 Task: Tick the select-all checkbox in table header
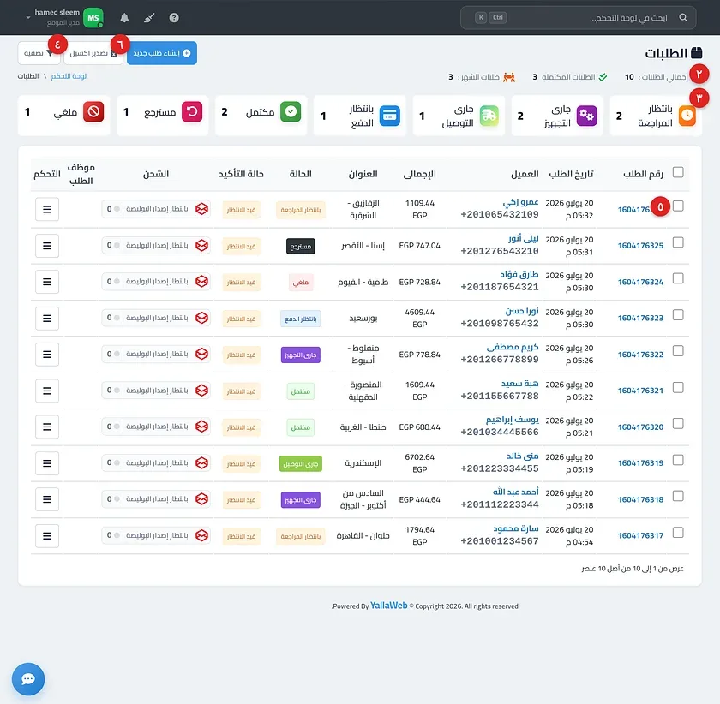678,172
